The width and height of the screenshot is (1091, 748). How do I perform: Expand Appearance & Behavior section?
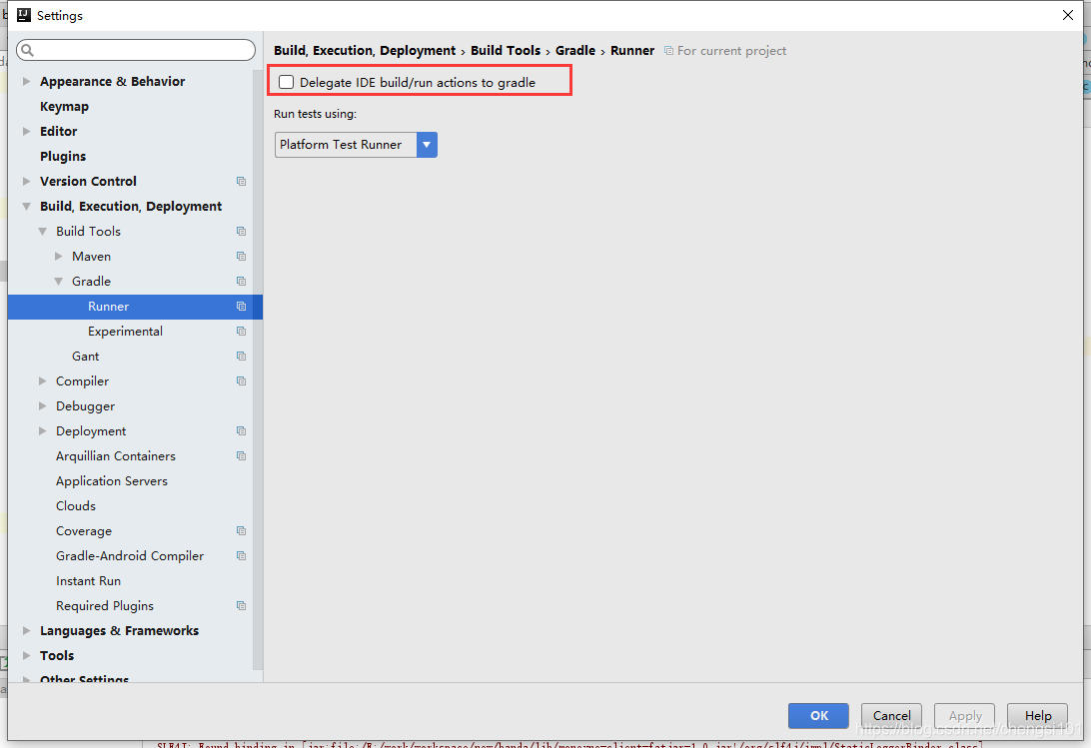click(x=26, y=82)
